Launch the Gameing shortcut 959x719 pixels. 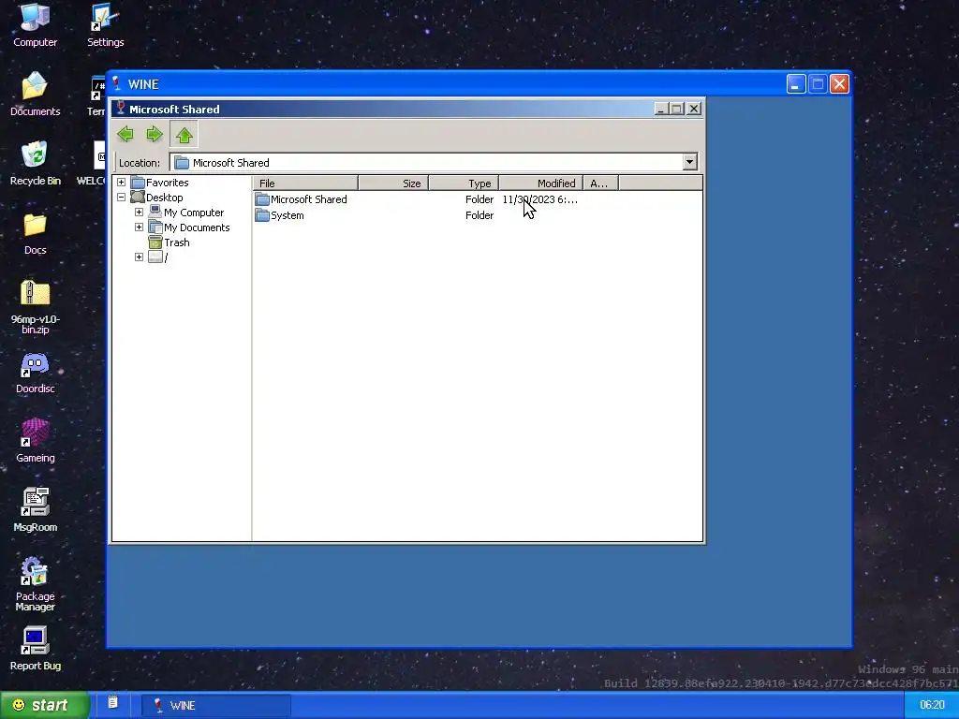point(35,441)
